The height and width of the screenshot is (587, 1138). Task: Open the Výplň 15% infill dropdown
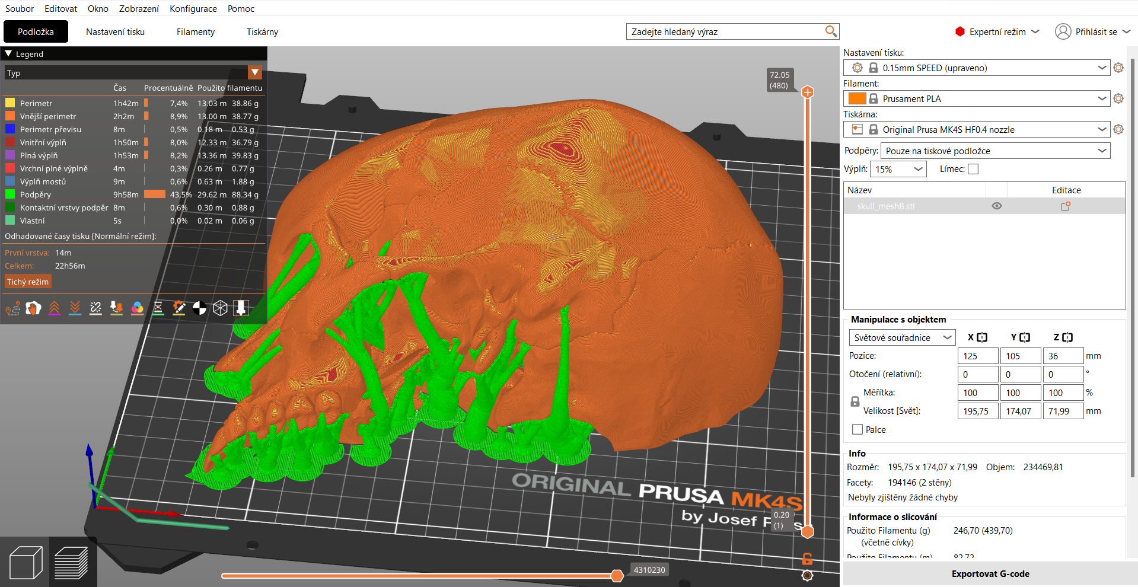(x=898, y=169)
